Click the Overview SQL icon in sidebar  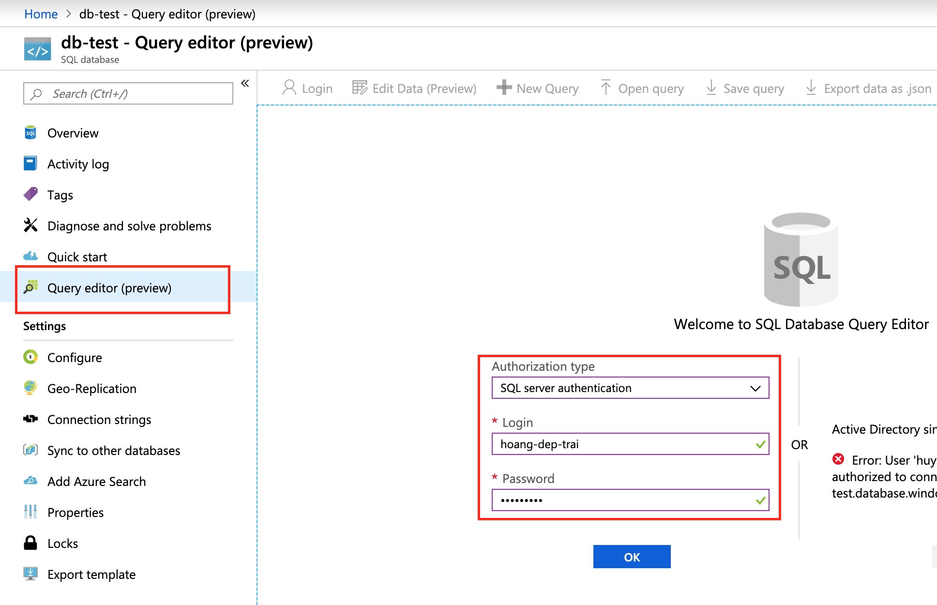click(x=30, y=133)
